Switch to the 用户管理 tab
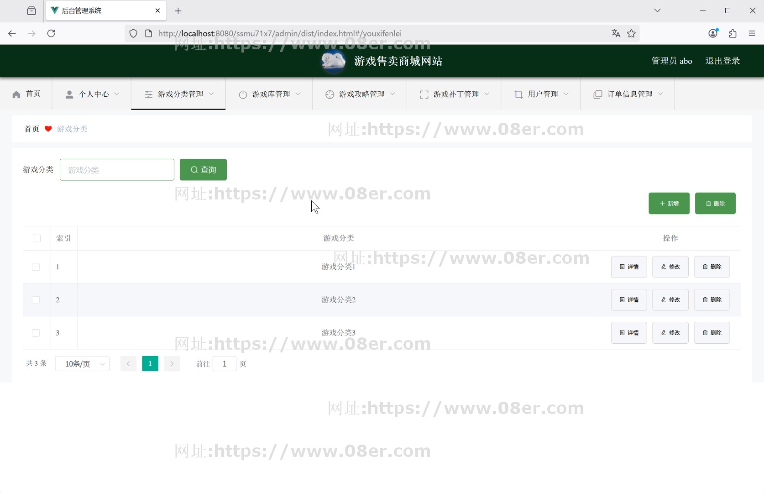764x493 pixels. tap(542, 94)
